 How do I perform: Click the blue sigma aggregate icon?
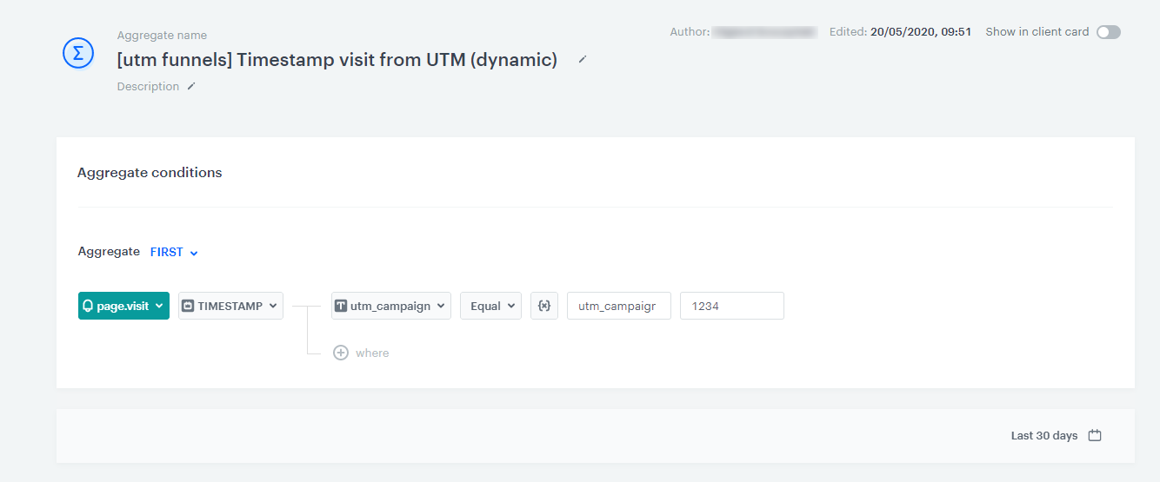78,54
